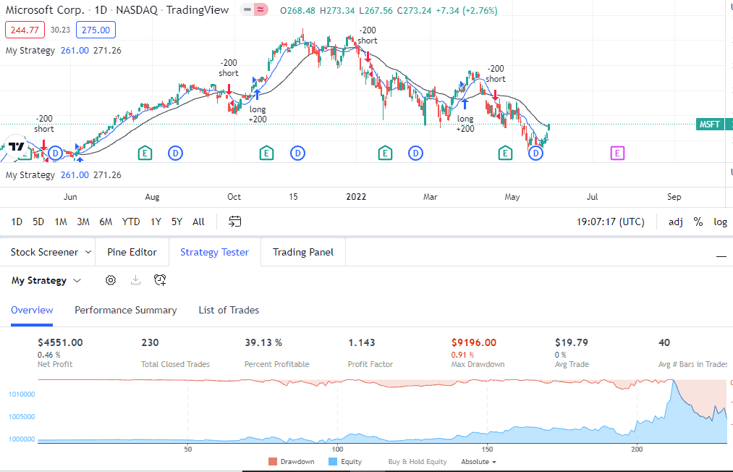
Task: Click the export strategy data download icon
Action: pyautogui.click(x=135, y=280)
